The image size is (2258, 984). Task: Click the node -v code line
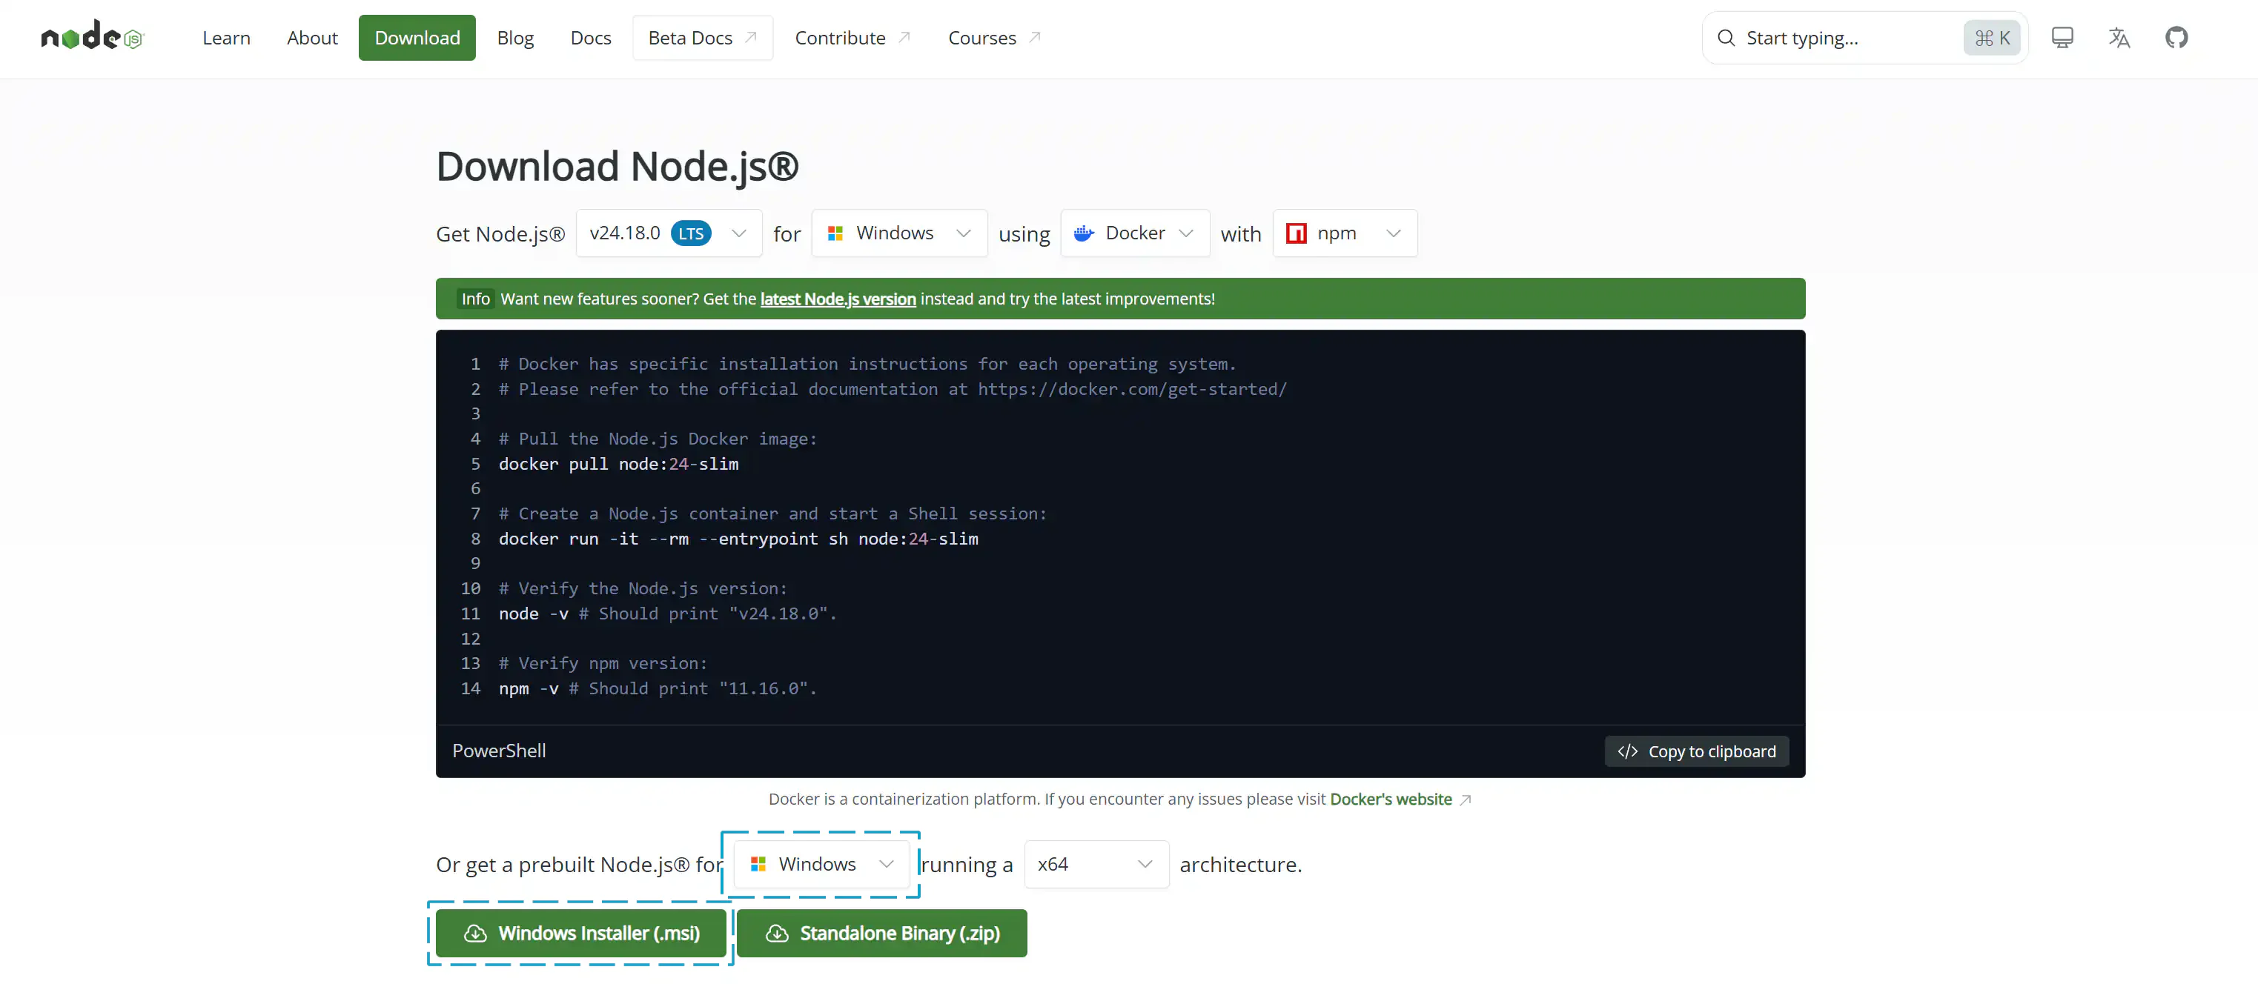pyautogui.click(x=668, y=614)
